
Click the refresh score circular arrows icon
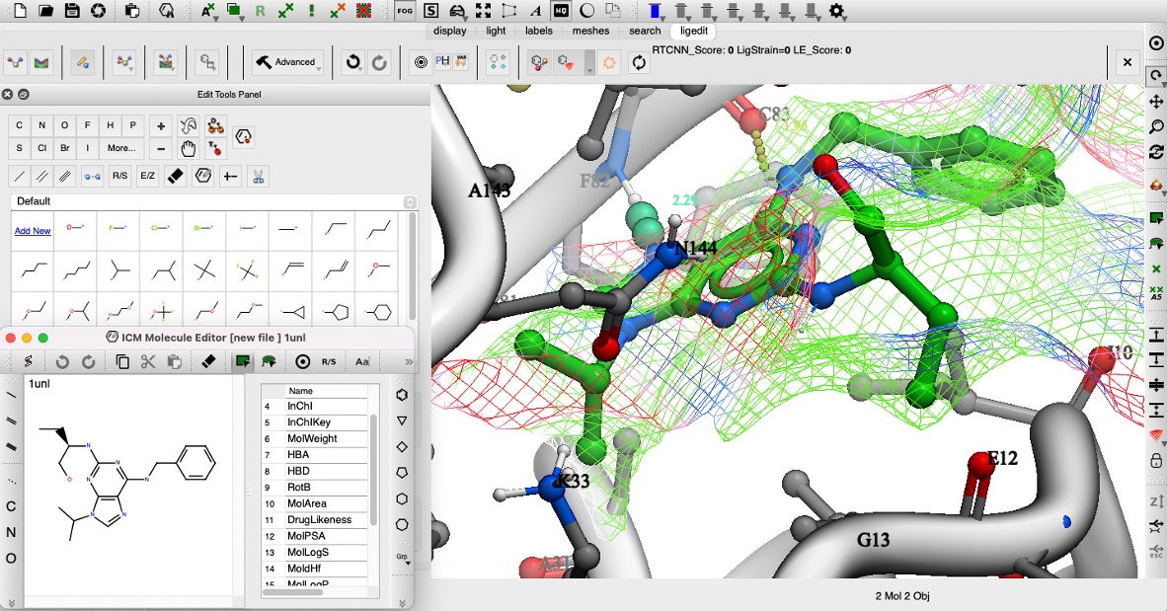coord(639,62)
